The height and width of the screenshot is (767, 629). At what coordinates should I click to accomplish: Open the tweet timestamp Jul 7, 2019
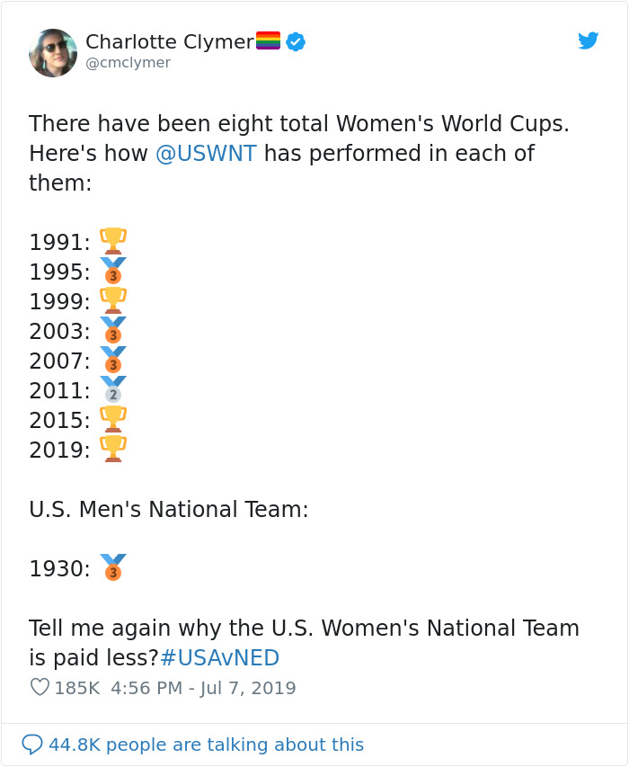199,688
